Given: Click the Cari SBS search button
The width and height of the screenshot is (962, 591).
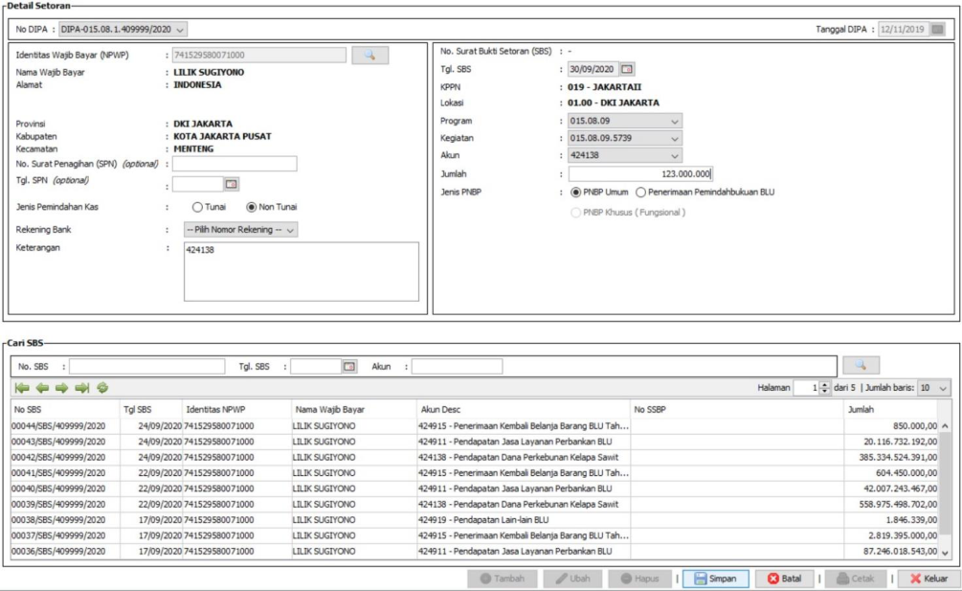Looking at the screenshot, I should click(861, 365).
